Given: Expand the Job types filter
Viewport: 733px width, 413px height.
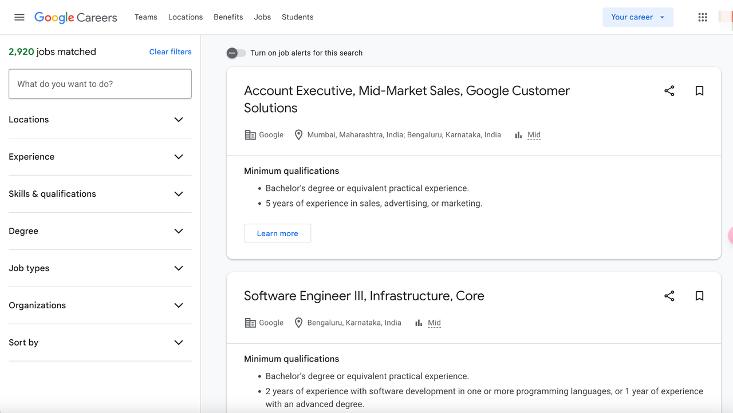Looking at the screenshot, I should click(100, 268).
